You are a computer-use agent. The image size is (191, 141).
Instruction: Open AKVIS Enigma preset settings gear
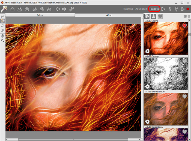(x=147, y=51)
